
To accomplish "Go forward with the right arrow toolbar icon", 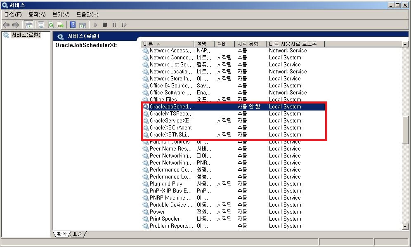I will 16,25.
